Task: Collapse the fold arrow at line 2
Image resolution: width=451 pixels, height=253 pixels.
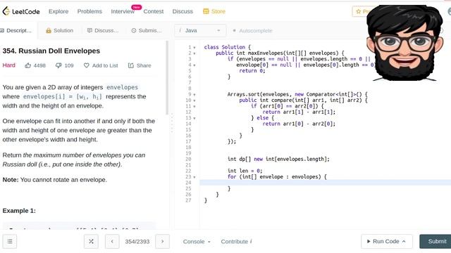Action: click(x=194, y=53)
